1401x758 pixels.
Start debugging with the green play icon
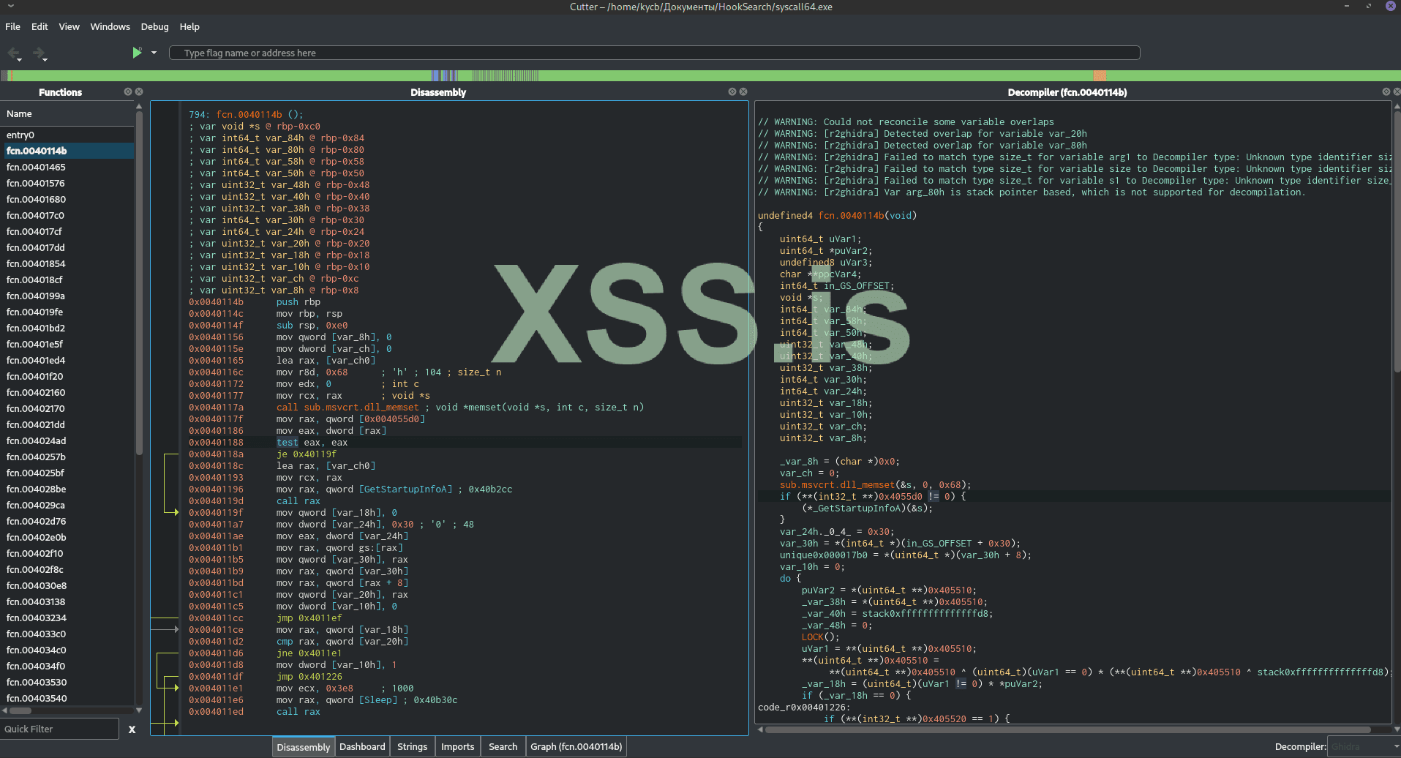(137, 53)
